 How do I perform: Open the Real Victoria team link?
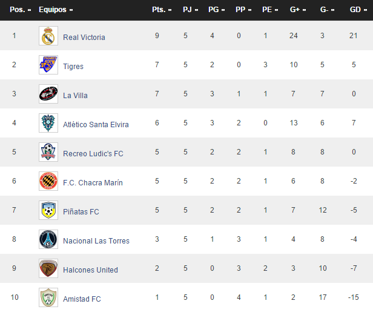(x=84, y=38)
